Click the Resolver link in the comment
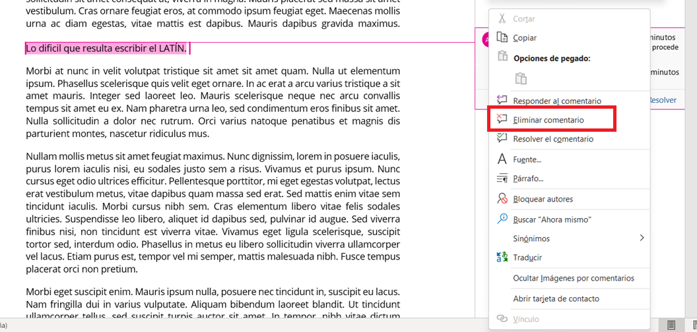Viewport: 697px width, 332px height. (x=662, y=100)
